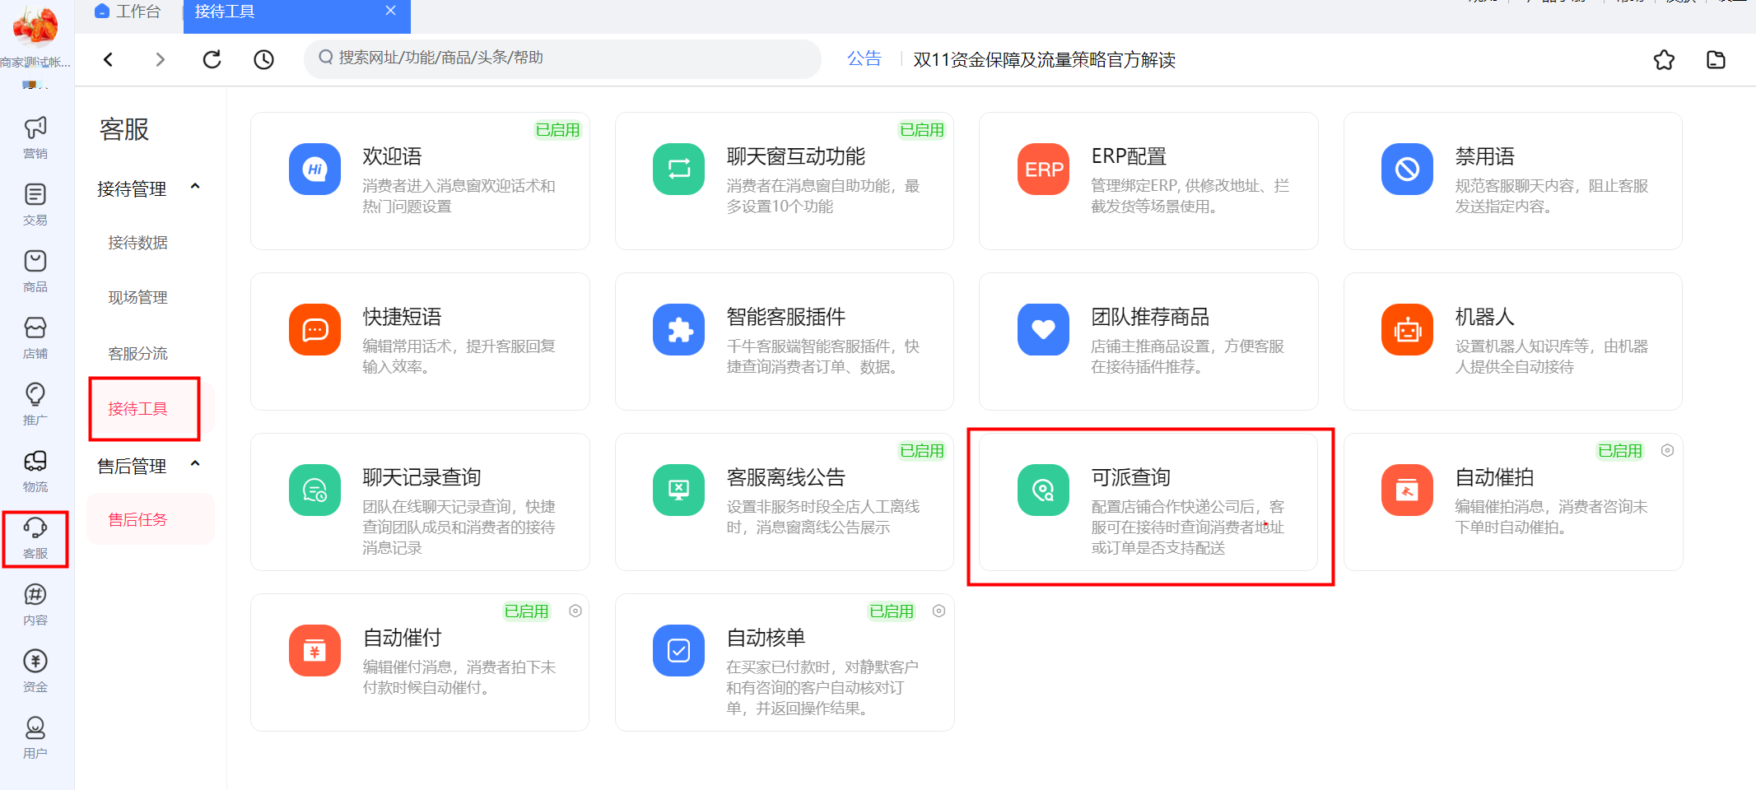Click the 聊天窗互动功能 green loop icon
Viewport: 1756px width, 790px height.
678,169
